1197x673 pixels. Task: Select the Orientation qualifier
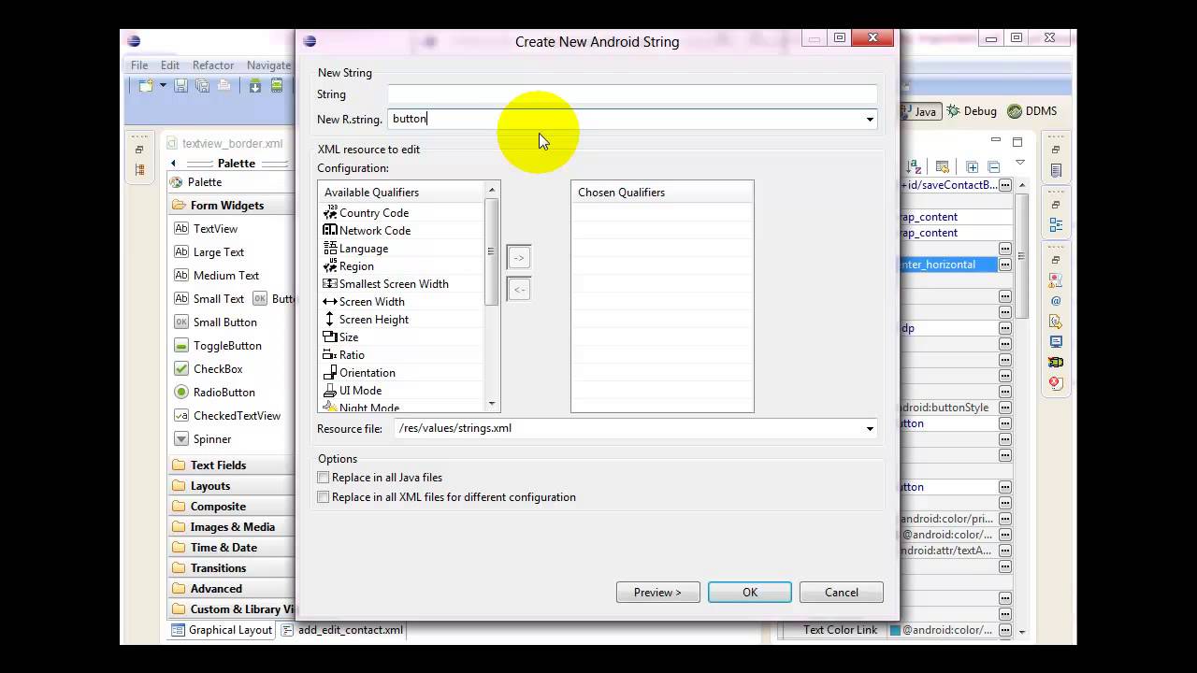[359, 373]
